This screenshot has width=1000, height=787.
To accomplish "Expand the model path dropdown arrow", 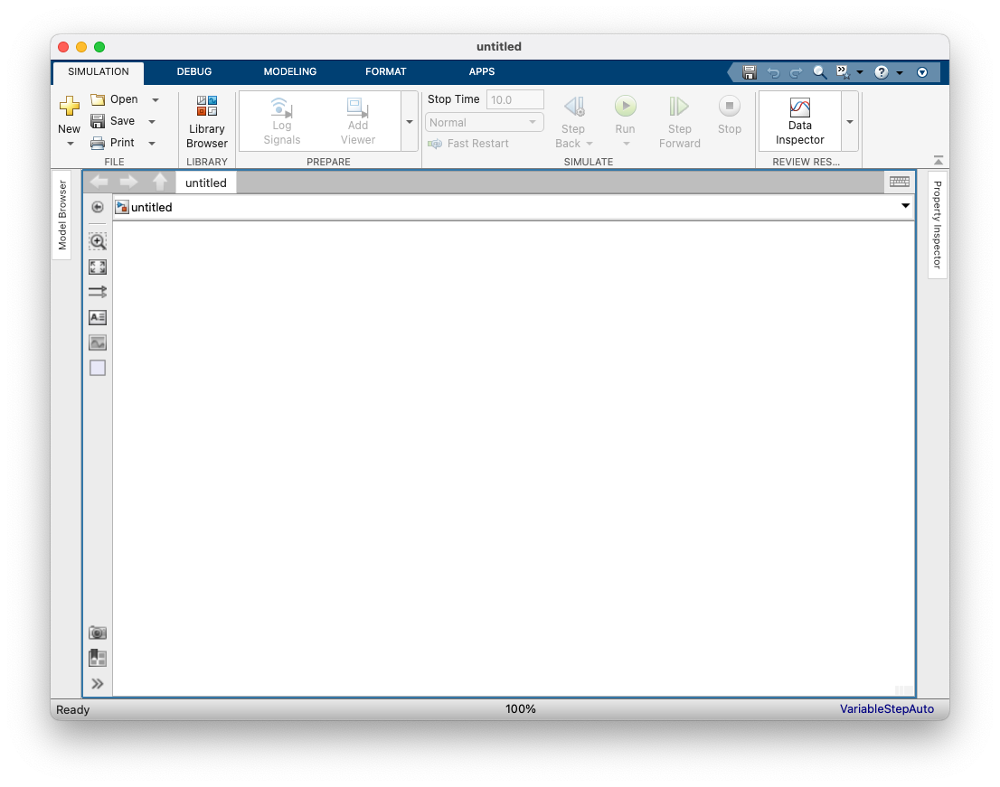I will point(905,206).
